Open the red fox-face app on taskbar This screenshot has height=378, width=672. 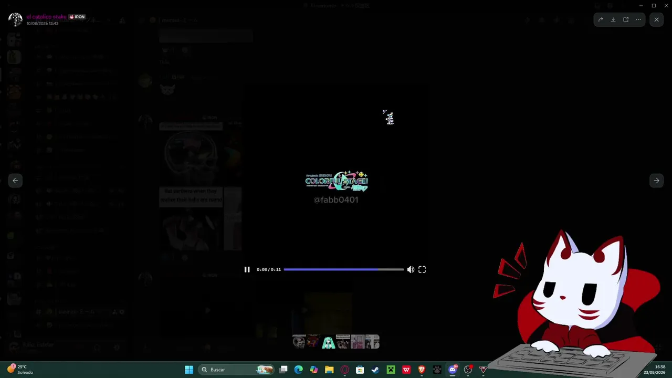point(483,370)
